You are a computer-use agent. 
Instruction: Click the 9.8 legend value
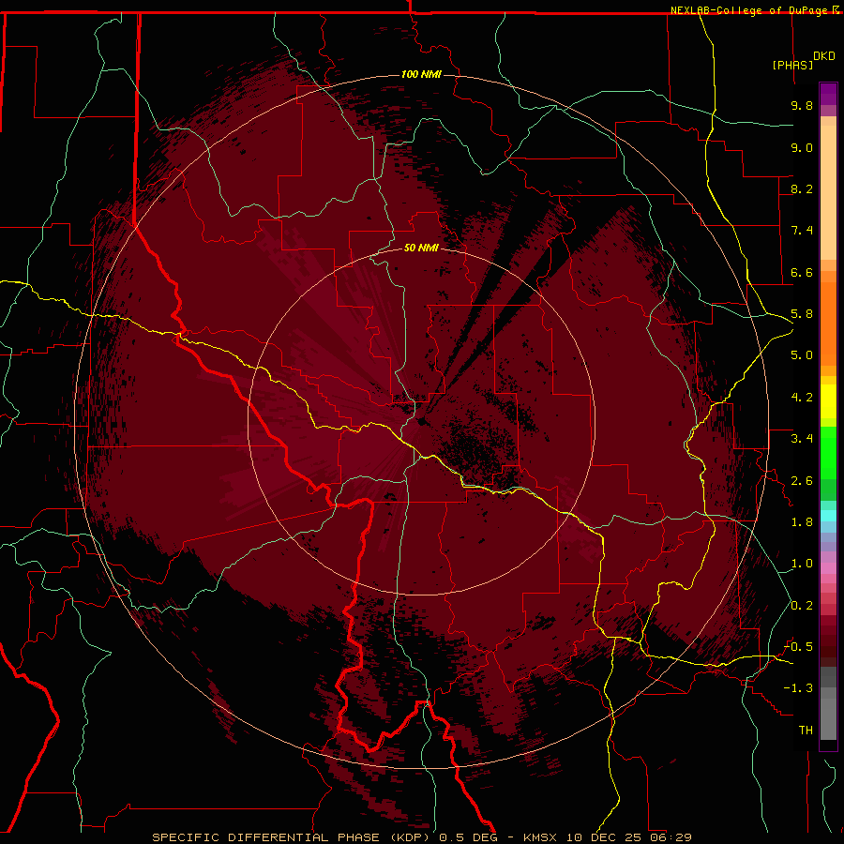(802, 105)
